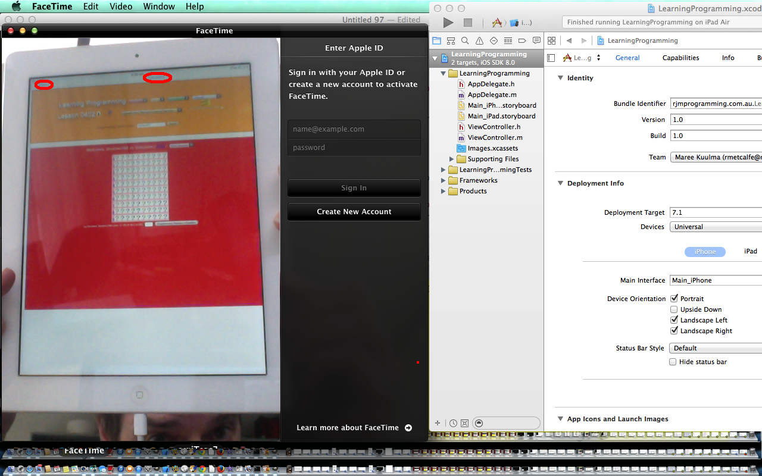Expand the Frameworks group
The height and width of the screenshot is (476, 762).
pos(444,180)
